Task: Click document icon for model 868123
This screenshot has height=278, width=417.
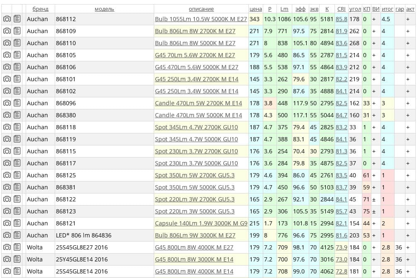Action: [17, 211]
